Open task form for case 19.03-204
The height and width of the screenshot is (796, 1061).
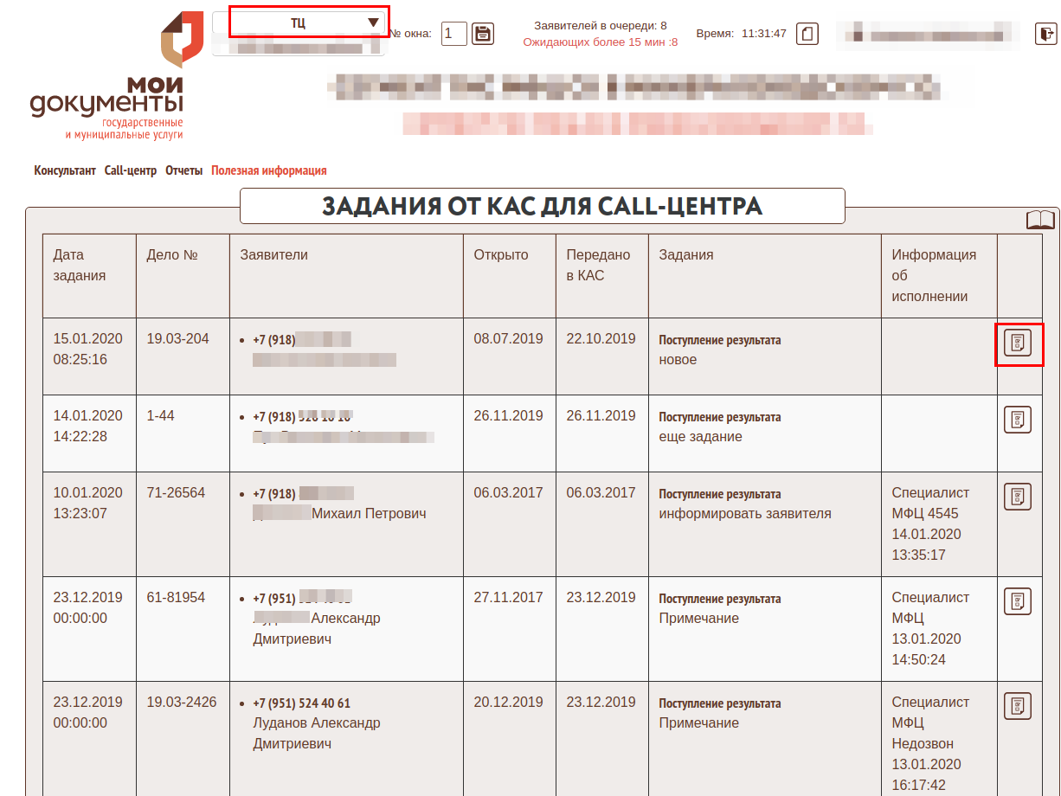point(1018,343)
